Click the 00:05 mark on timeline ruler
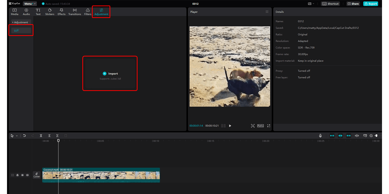389x194 pixels. (x=100, y=141)
